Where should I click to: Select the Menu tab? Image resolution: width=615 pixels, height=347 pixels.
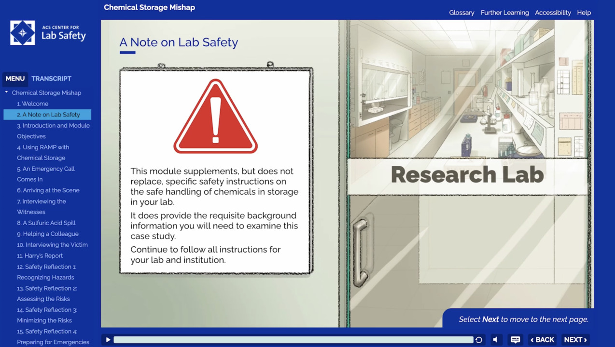click(15, 79)
